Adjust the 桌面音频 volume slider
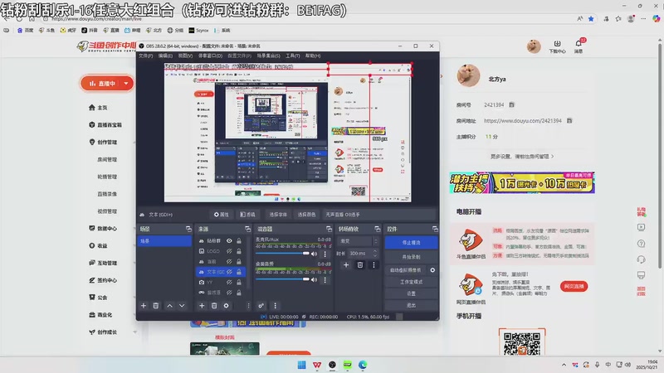This screenshot has width=664, height=373. coord(282,279)
